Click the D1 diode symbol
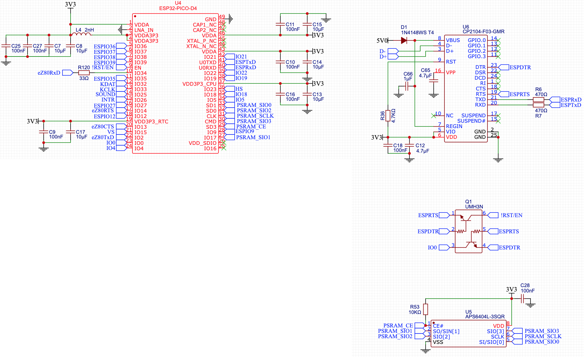This screenshot has width=584, height=357. pyautogui.click(x=404, y=40)
